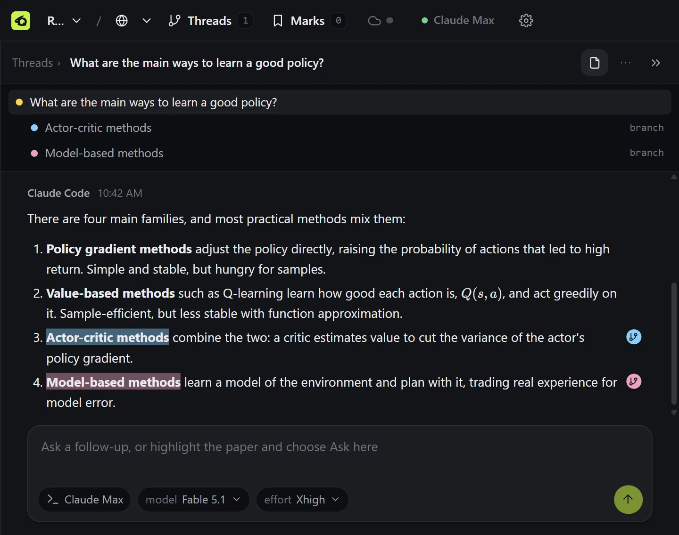Click the 10:42 AM timestamp
This screenshot has width=679, height=535.
(x=120, y=193)
